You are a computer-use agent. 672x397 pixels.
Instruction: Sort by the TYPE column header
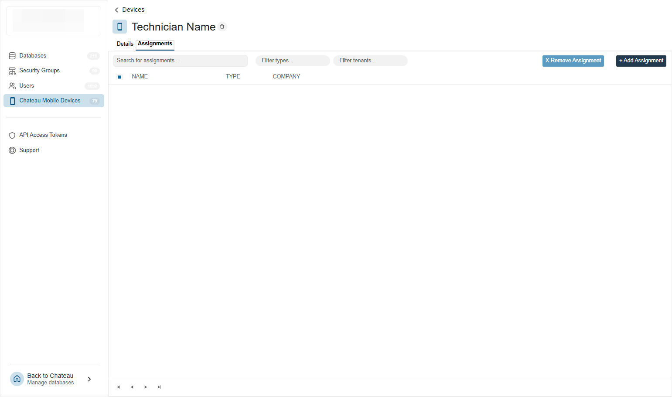point(233,76)
